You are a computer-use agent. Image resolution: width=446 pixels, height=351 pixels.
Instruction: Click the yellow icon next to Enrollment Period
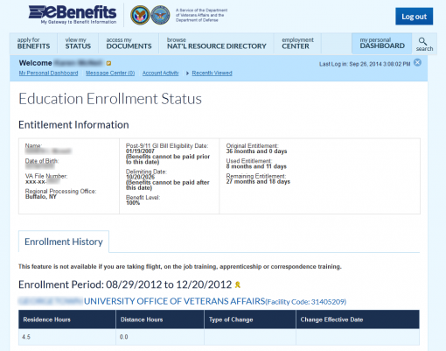click(238, 284)
